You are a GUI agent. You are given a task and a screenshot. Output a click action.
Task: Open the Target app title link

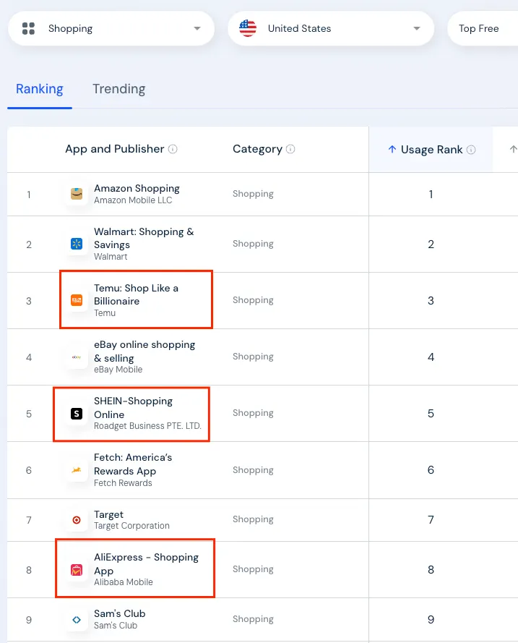click(108, 514)
